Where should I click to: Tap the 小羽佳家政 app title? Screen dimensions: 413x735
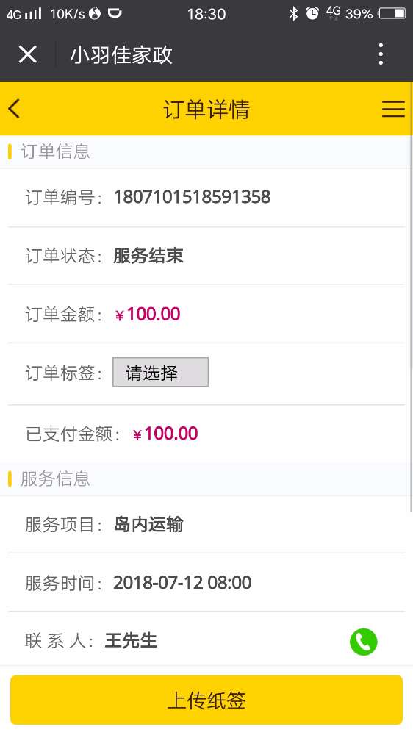click(x=121, y=55)
